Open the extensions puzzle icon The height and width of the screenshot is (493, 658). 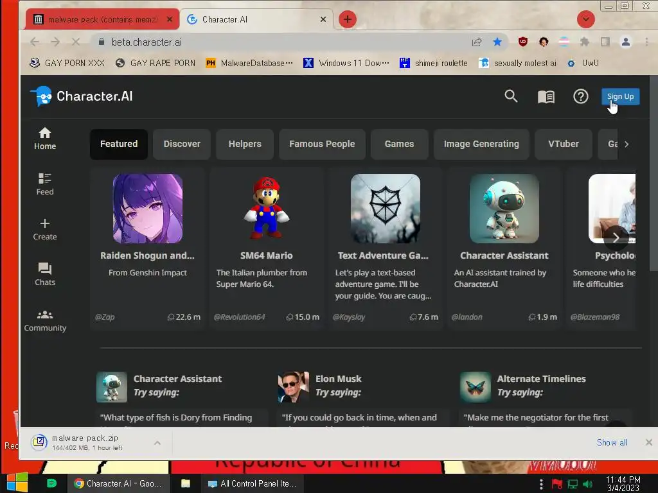(584, 42)
